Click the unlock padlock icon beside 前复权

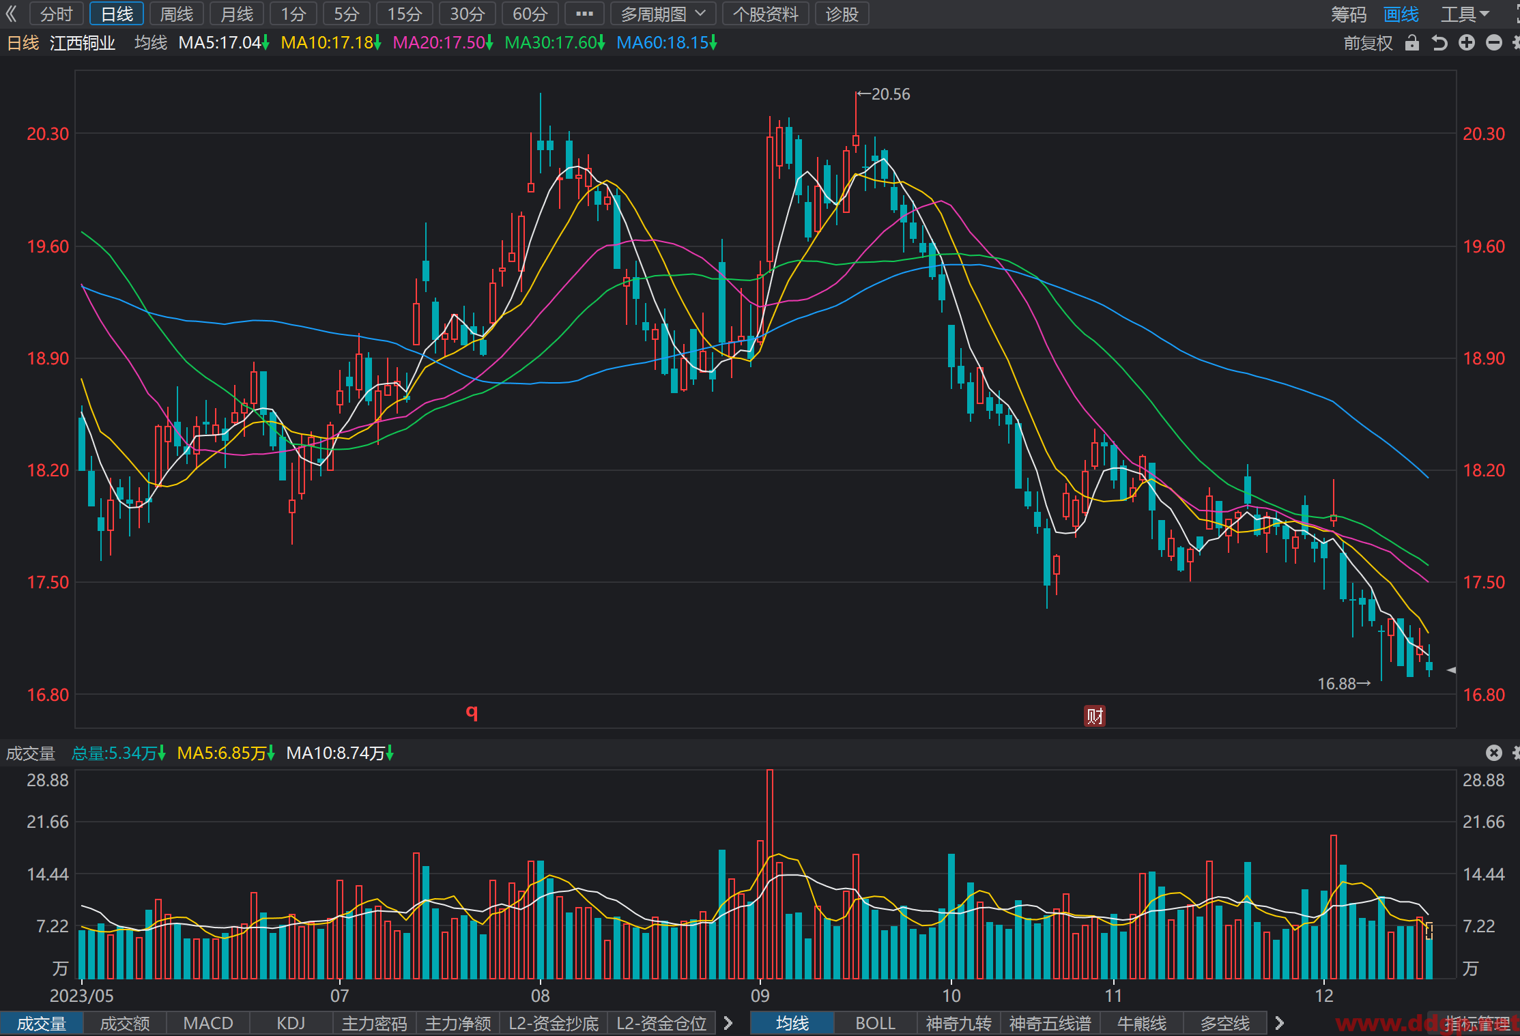(1412, 43)
